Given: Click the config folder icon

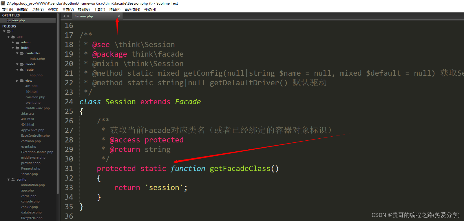Looking at the screenshot, I should point(13,180).
